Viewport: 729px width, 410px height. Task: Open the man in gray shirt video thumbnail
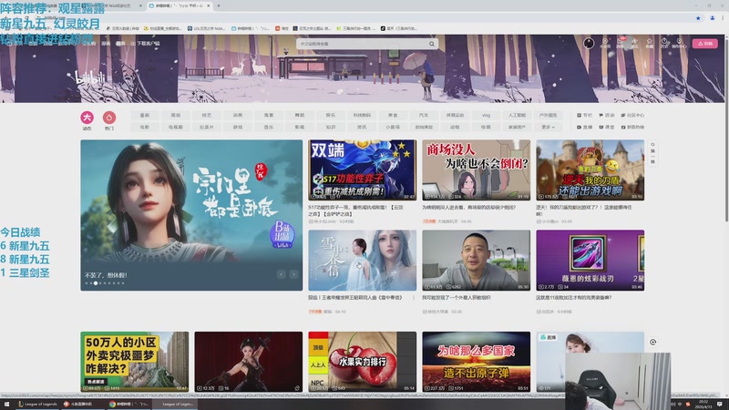(476, 261)
